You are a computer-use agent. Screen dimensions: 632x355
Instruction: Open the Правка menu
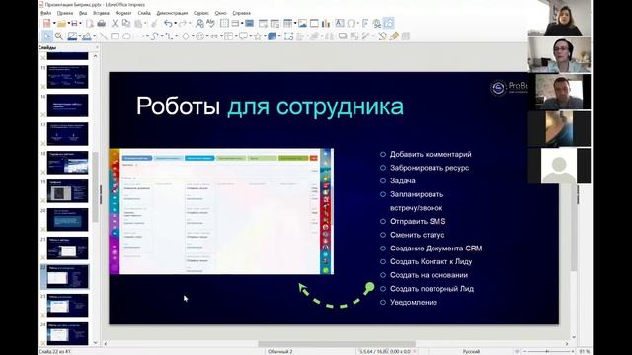65,13
